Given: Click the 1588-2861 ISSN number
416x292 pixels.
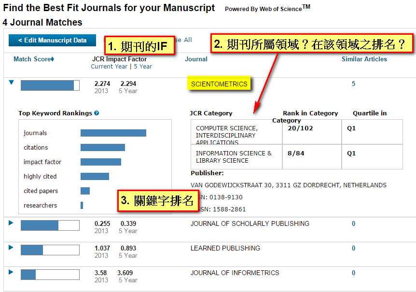Looking at the screenshot, I should pyautogui.click(x=229, y=209).
